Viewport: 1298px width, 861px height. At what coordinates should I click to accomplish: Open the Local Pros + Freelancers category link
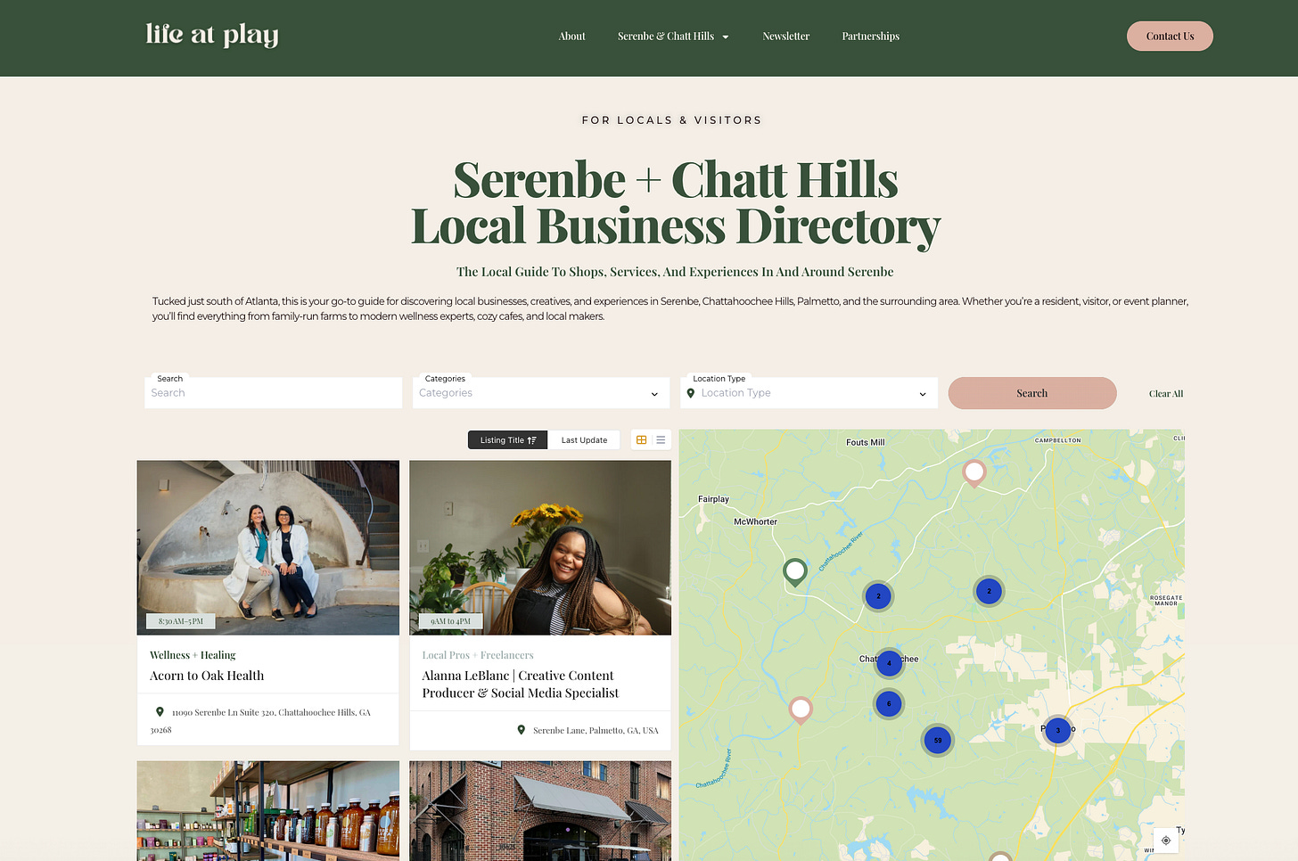tap(478, 655)
